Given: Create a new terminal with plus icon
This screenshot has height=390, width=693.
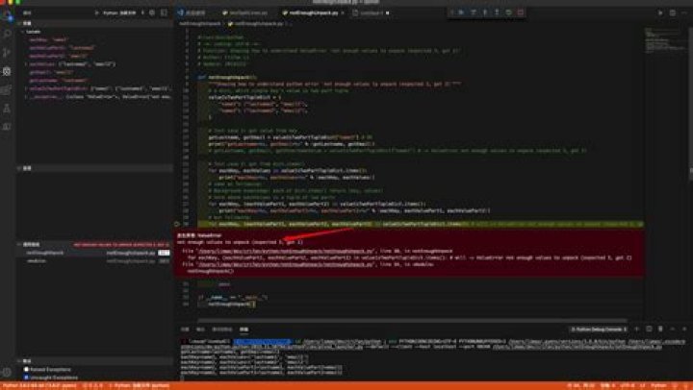Looking at the screenshot, I should [x=637, y=329].
